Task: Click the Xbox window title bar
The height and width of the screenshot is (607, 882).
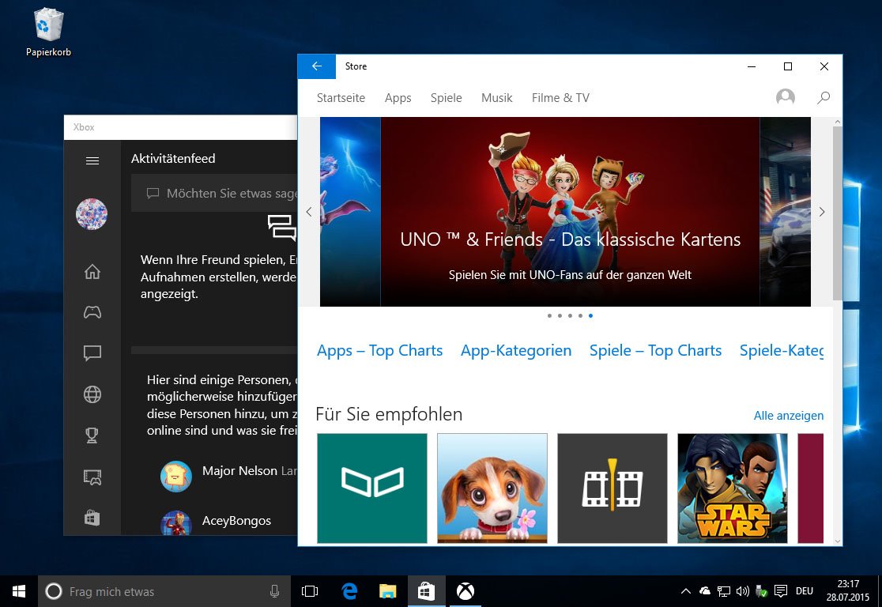Action: pos(180,127)
